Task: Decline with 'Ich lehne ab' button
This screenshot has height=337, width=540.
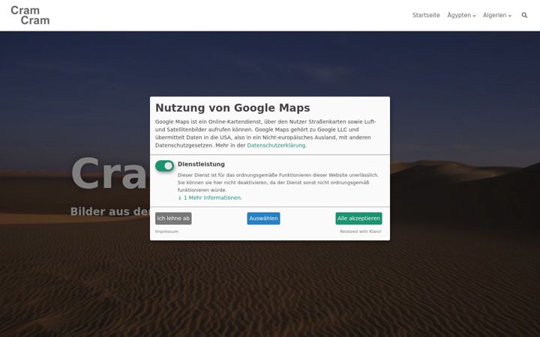Action: tap(173, 219)
